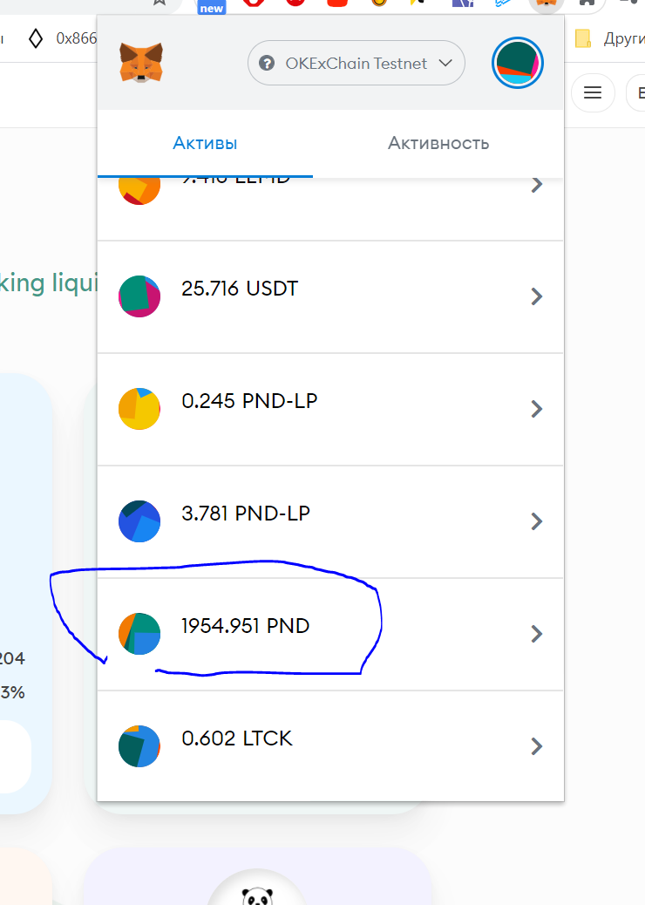The image size is (645, 905).
Task: Expand the 1954.951 PND chevron
Action: (537, 635)
